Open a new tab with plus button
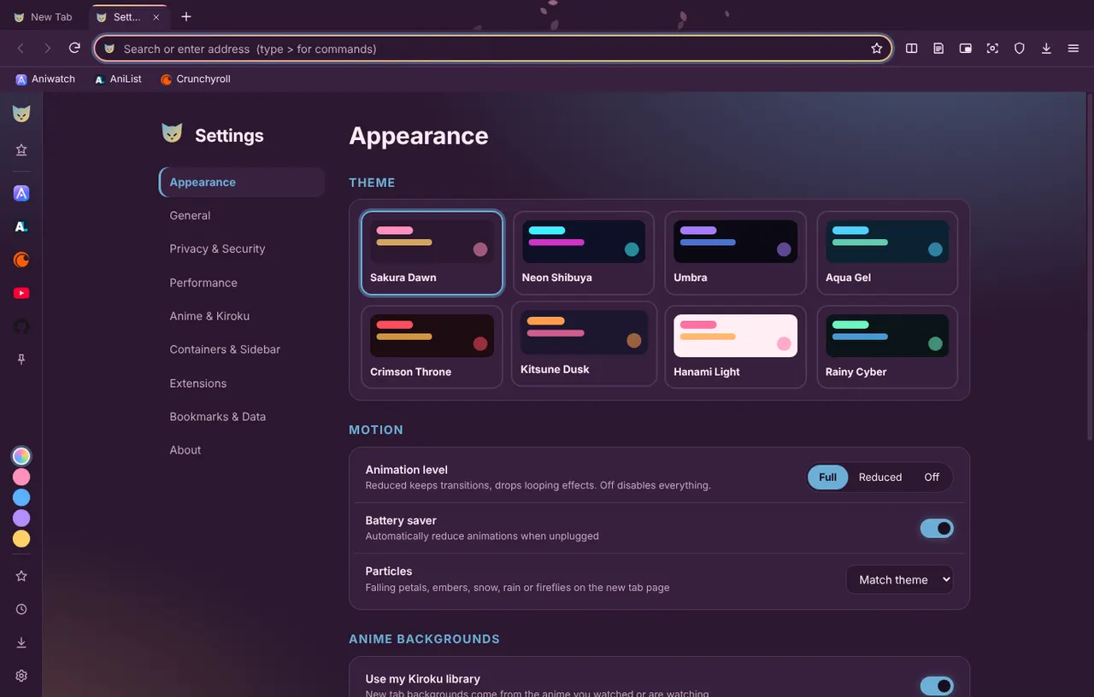The image size is (1094, 697). pyautogui.click(x=186, y=17)
